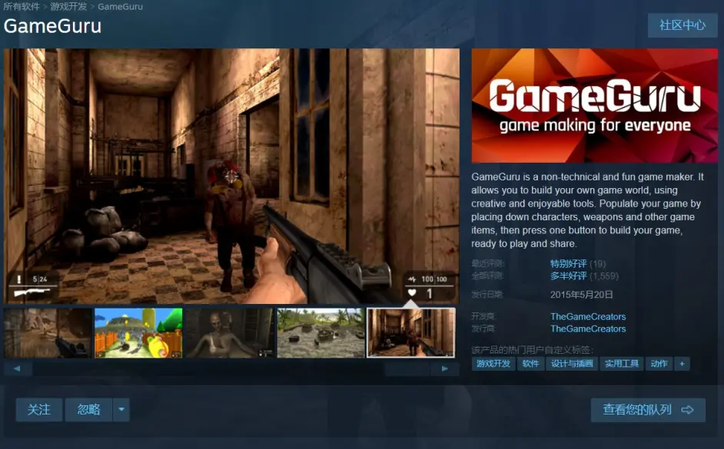Click the 关注 follow button
The height and width of the screenshot is (449, 724).
click(x=38, y=409)
